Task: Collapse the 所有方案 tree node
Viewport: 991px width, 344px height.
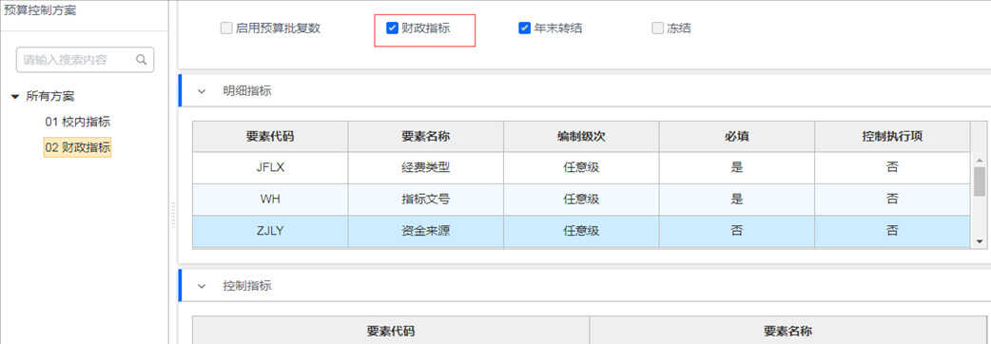Action: [x=15, y=97]
